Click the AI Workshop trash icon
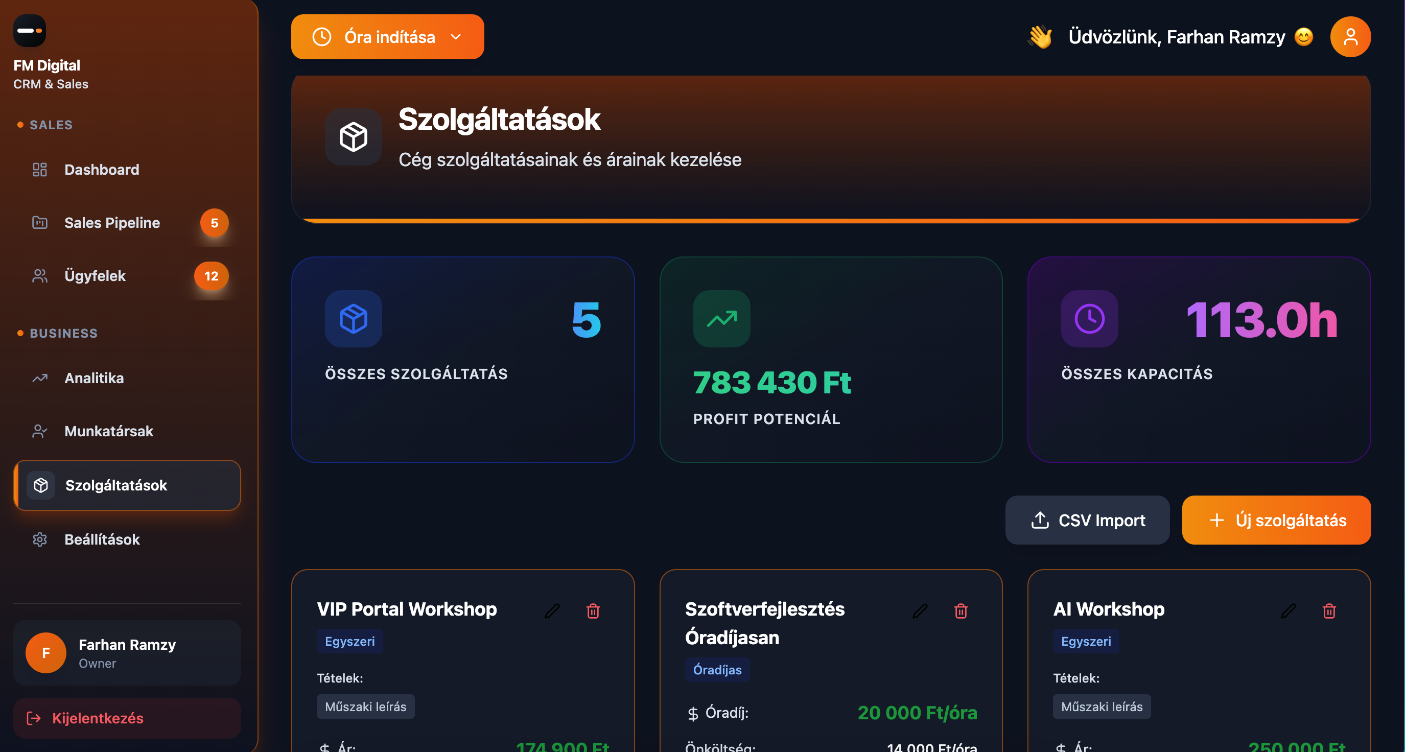 click(x=1329, y=611)
